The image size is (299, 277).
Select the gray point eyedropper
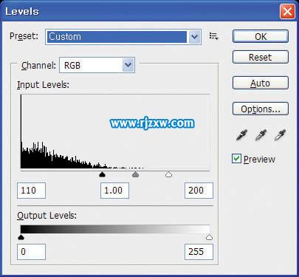click(x=261, y=135)
